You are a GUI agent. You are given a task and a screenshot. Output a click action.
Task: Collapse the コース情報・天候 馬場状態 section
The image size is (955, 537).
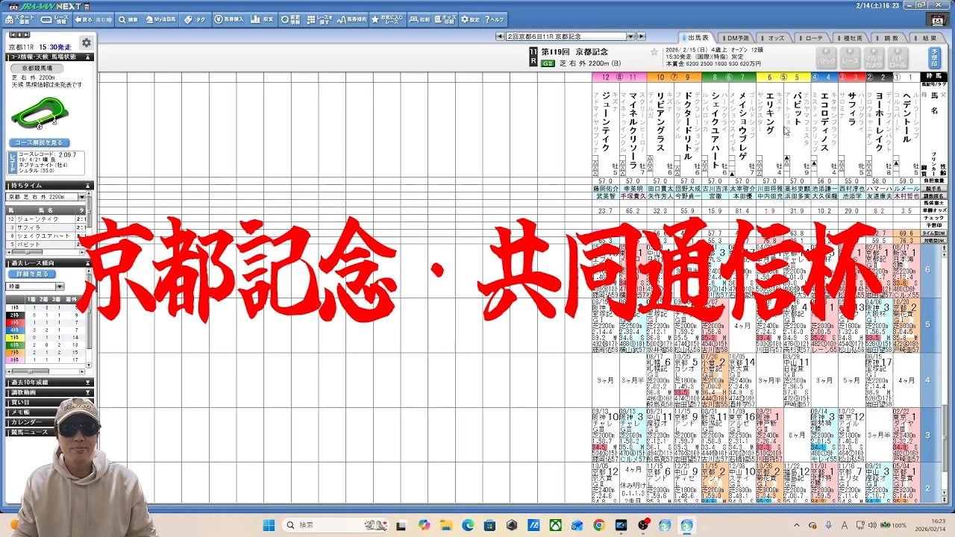click(x=88, y=57)
